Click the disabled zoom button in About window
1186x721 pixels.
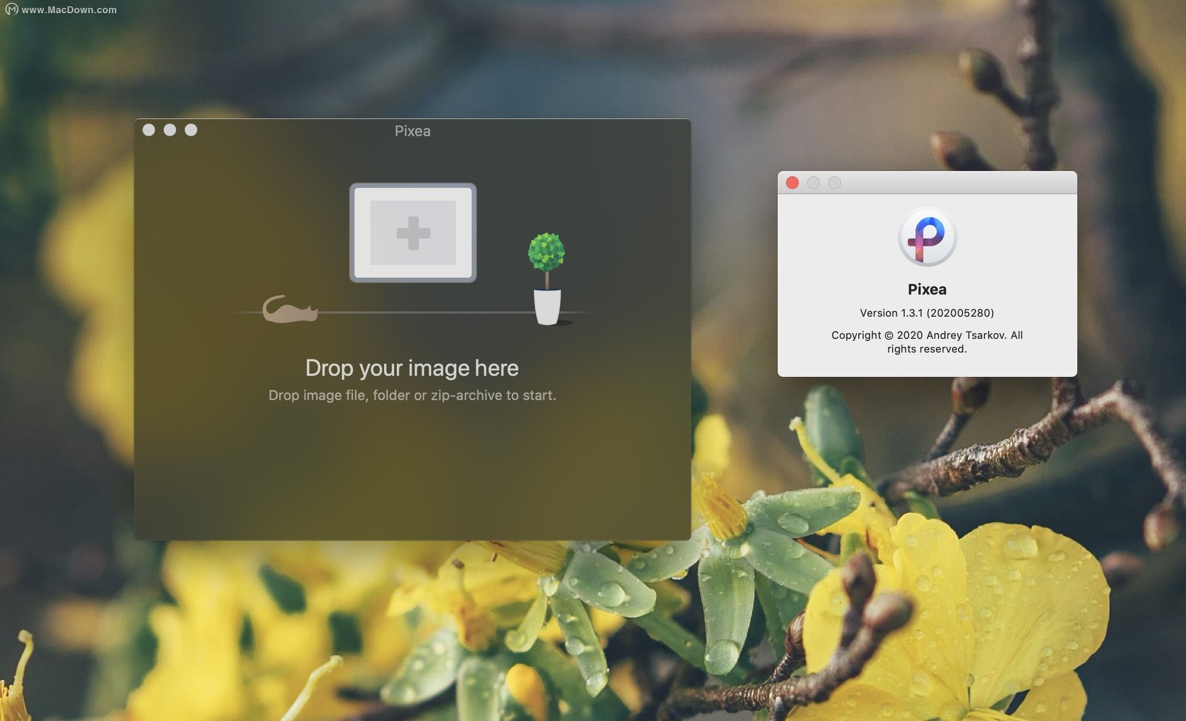tap(834, 183)
